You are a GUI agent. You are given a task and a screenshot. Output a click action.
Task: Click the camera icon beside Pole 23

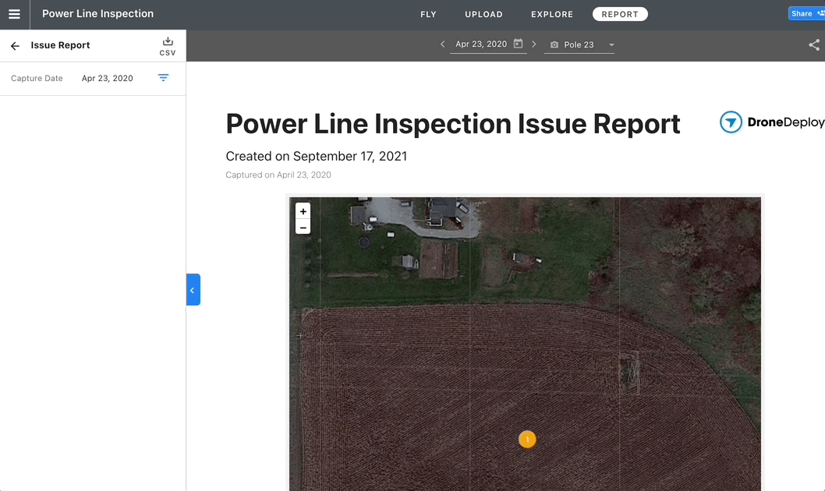tap(554, 44)
